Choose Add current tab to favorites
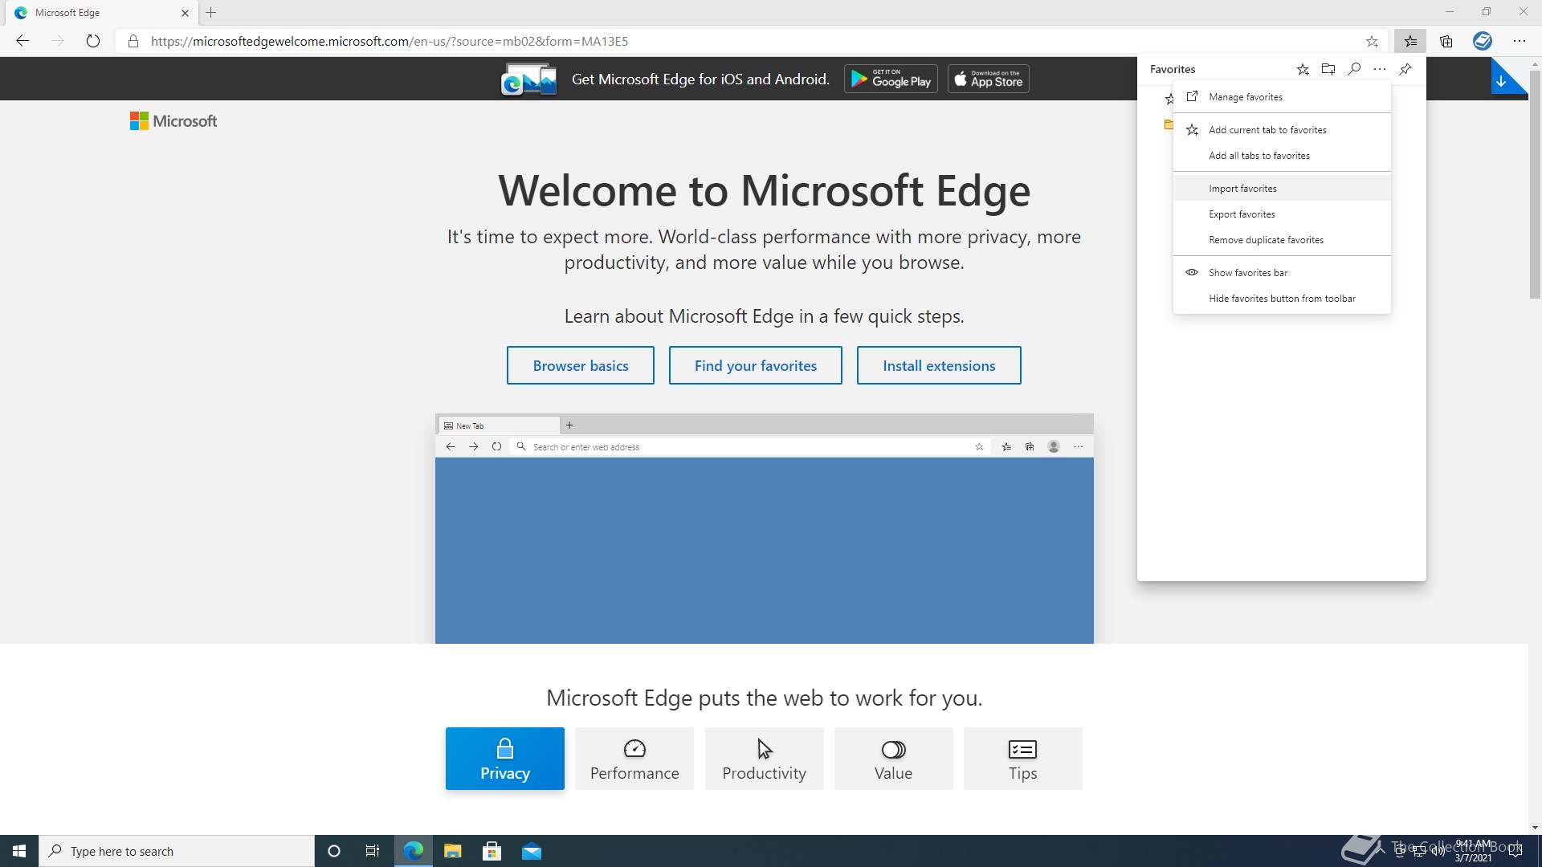Viewport: 1542px width, 867px height. pos(1282,130)
